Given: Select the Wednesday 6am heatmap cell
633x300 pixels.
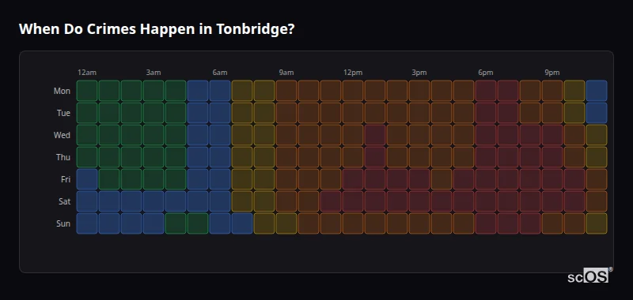Looking at the screenshot, I should pos(220,135).
